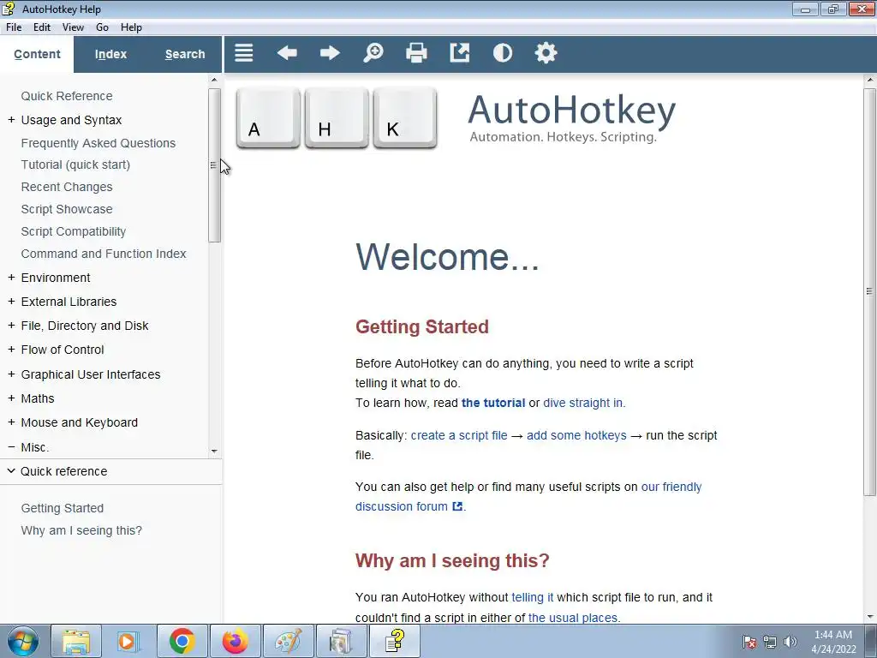Expand Graphical User Interfaces node

pyautogui.click(x=11, y=374)
